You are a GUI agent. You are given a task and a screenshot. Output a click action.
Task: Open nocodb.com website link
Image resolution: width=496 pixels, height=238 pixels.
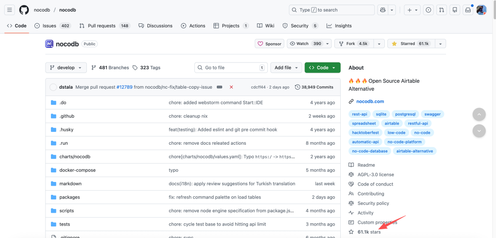pyautogui.click(x=370, y=102)
